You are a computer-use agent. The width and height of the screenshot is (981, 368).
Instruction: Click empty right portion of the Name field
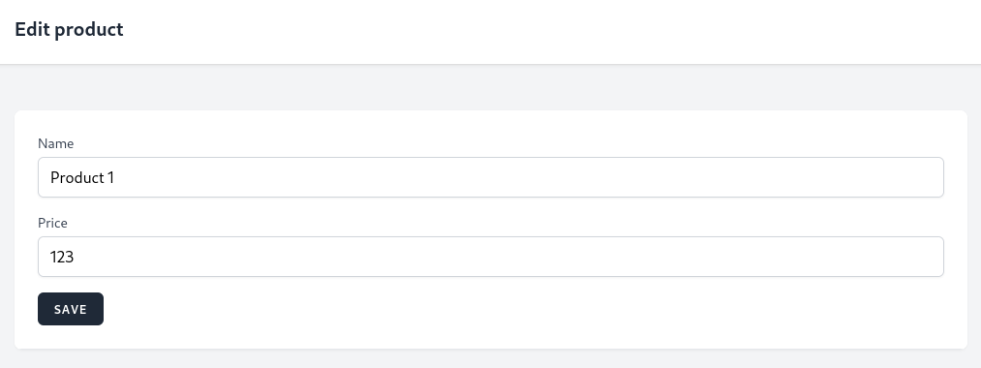tap(689, 177)
